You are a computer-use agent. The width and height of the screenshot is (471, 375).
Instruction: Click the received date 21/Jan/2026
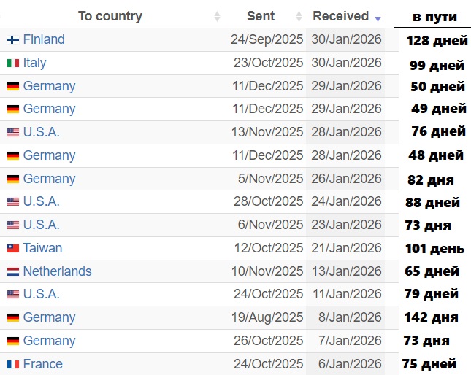(346, 248)
